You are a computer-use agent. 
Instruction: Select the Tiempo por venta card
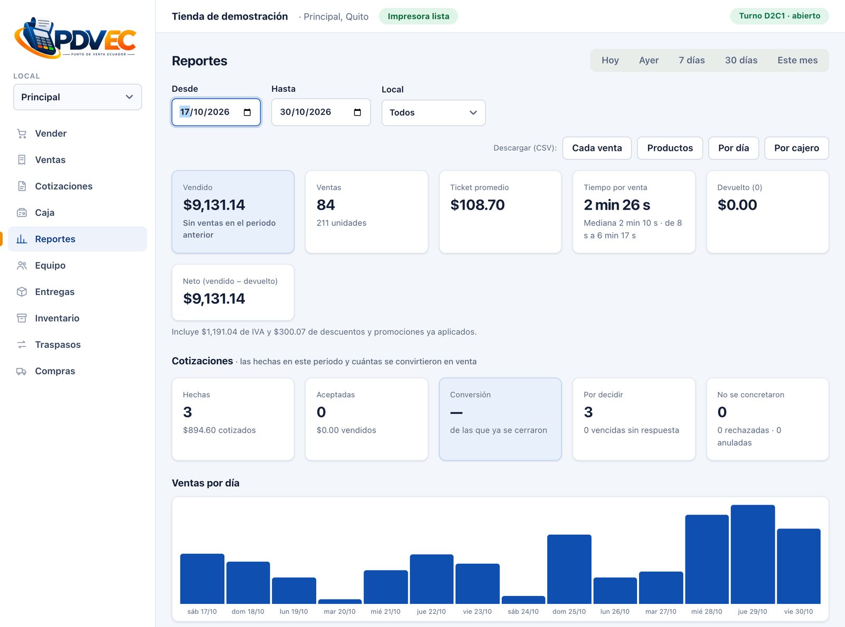634,212
